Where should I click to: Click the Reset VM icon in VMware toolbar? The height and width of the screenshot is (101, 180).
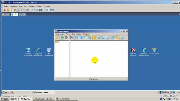[15, 10]
